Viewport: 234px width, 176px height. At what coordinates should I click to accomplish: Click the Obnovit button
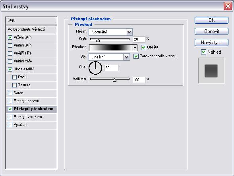211,31
